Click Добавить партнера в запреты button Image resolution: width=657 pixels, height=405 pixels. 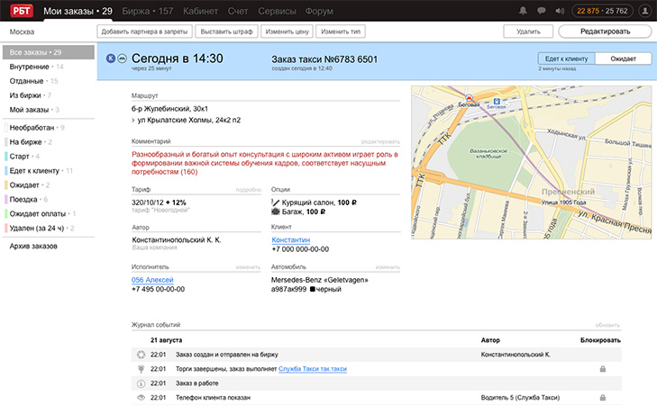(x=144, y=31)
